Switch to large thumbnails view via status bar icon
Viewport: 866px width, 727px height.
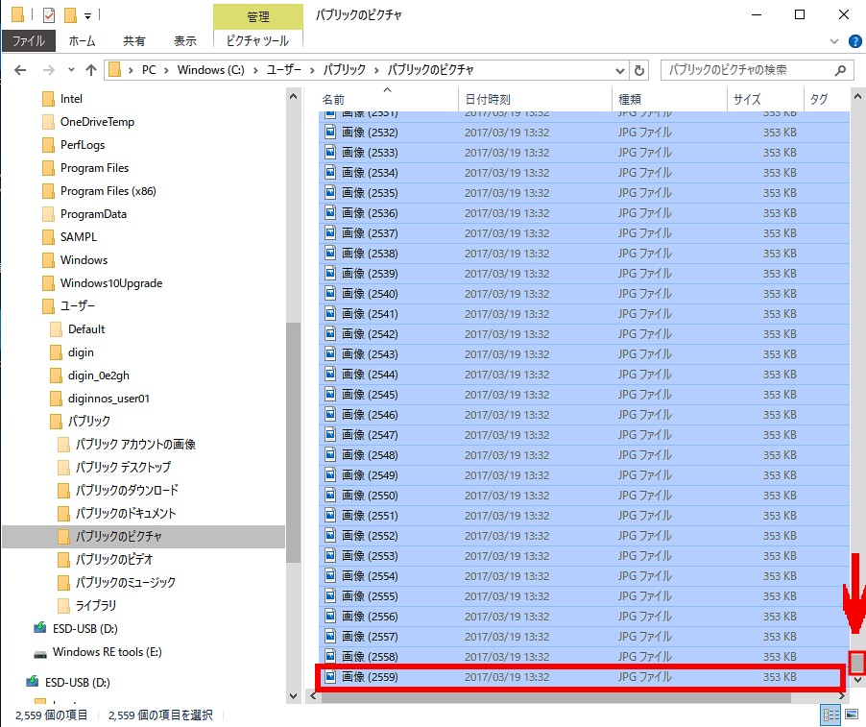[851, 715]
